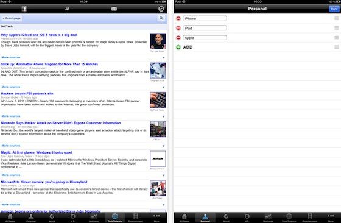Open the antimatter article thumbnail

(x=158, y=71)
